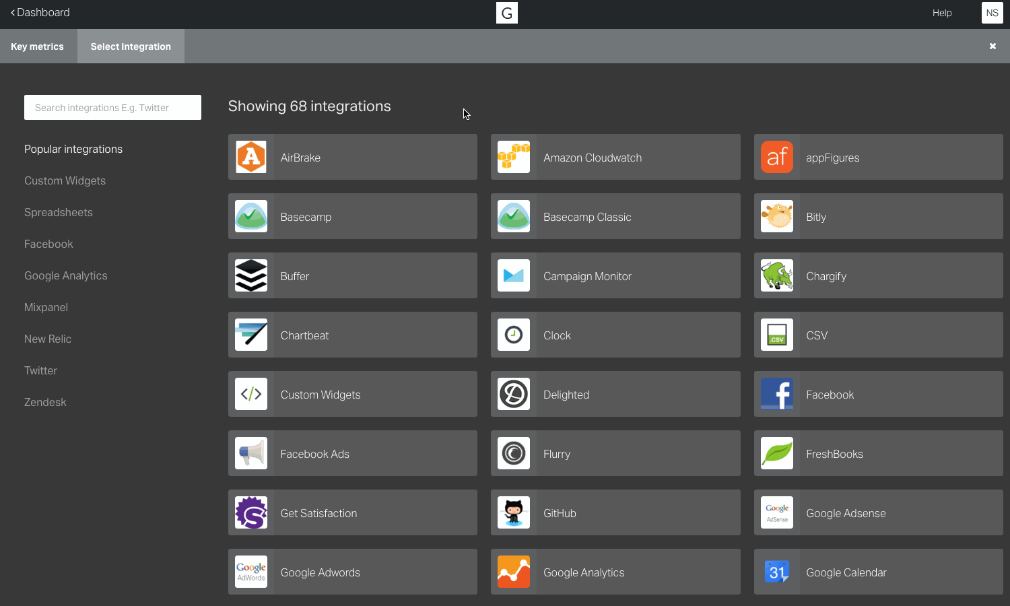The image size is (1010, 606).
Task: Open the GitHub integration
Action: pyautogui.click(x=615, y=512)
